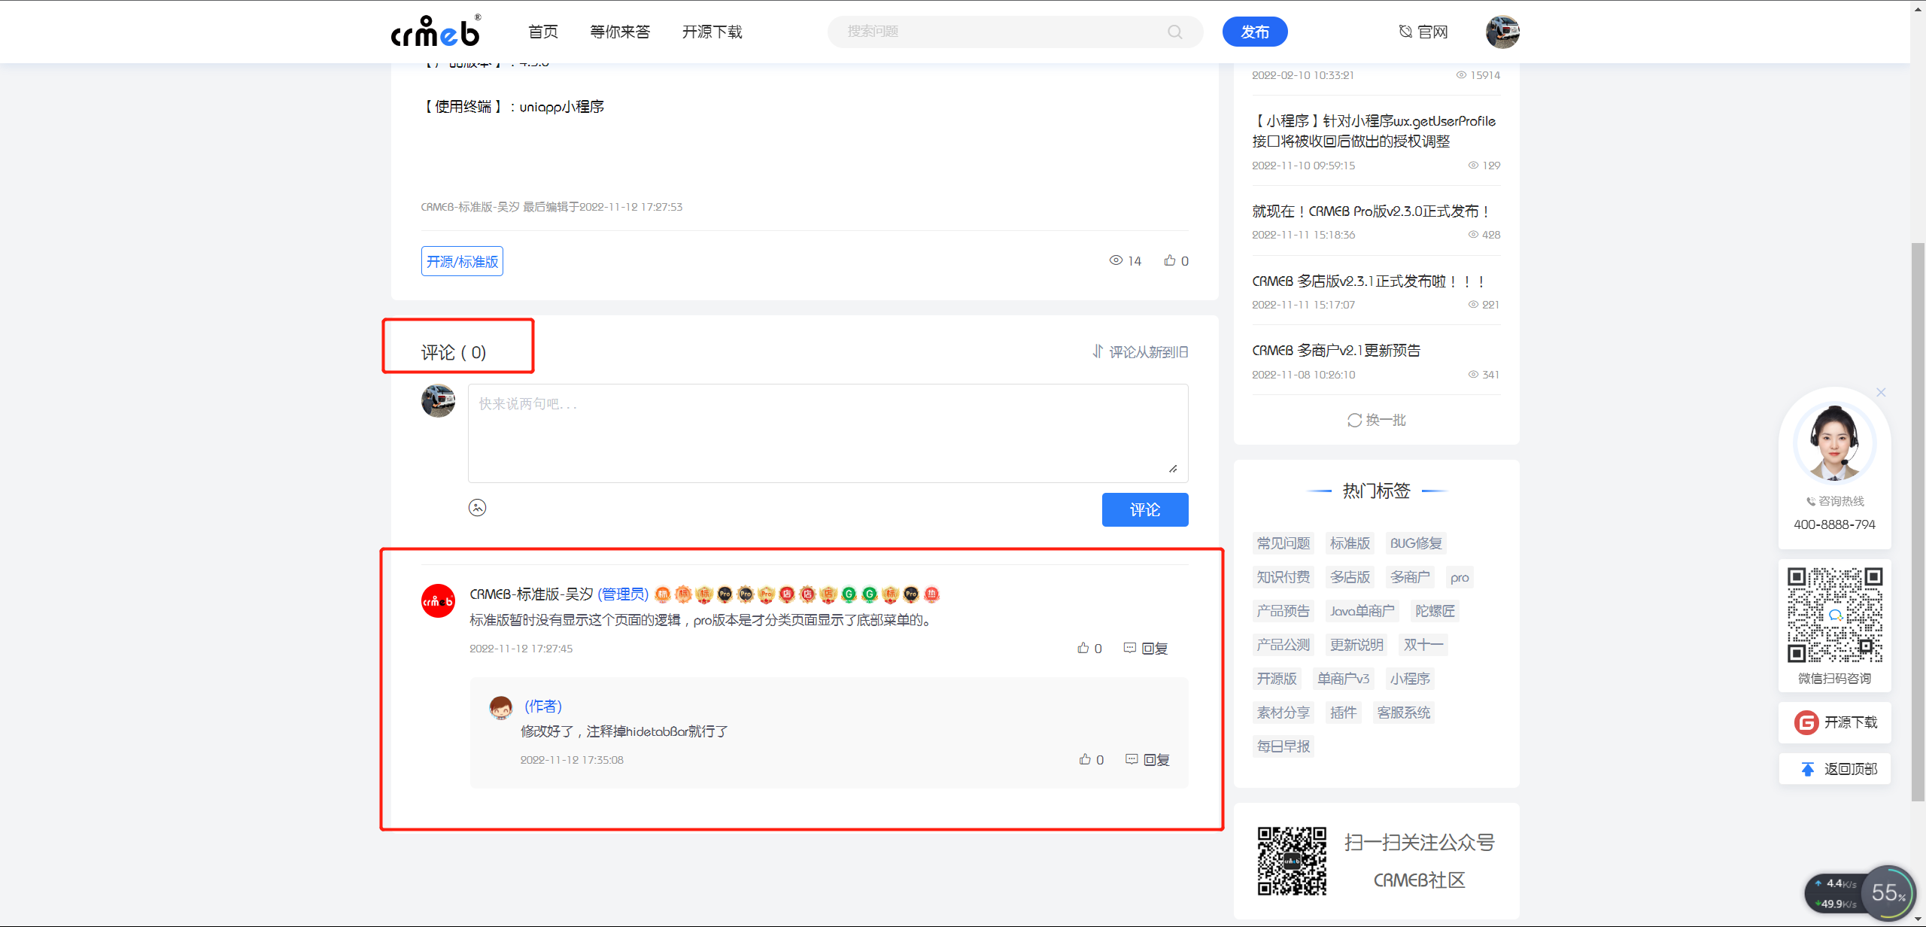Select the 多商户 hot tag

click(x=1410, y=577)
